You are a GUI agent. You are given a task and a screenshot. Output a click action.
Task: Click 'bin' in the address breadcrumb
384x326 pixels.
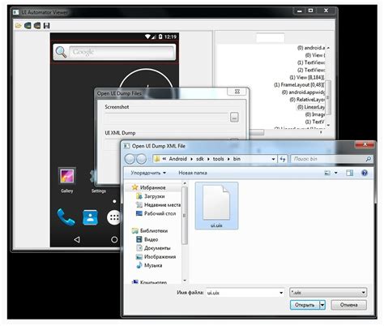tap(237, 159)
